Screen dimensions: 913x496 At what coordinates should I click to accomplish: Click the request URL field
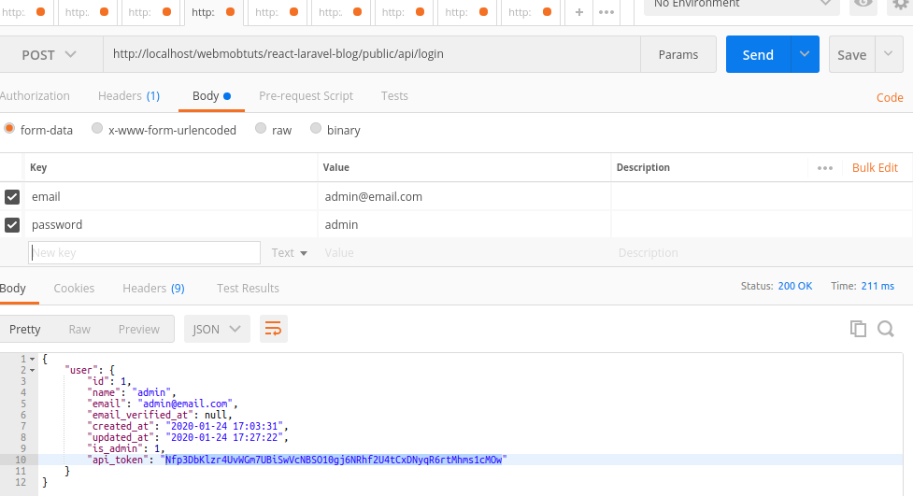point(372,54)
